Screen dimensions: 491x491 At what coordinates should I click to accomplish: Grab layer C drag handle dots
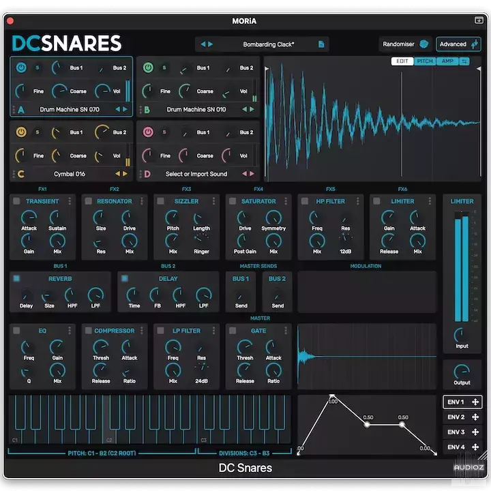pos(14,174)
